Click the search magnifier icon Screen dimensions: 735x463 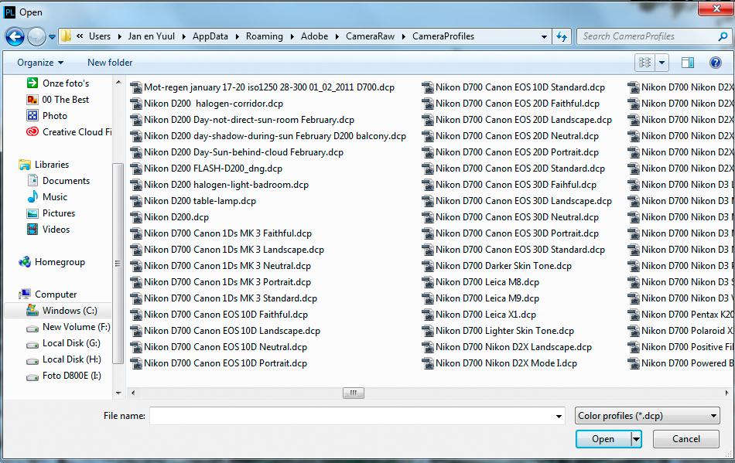(x=723, y=36)
